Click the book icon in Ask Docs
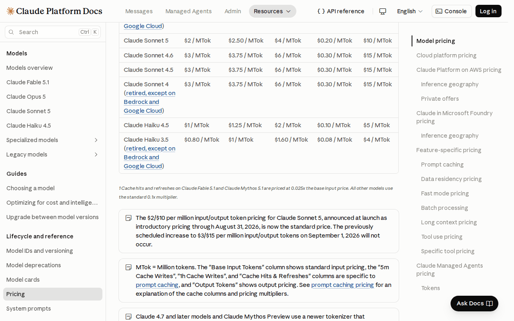 (489, 303)
